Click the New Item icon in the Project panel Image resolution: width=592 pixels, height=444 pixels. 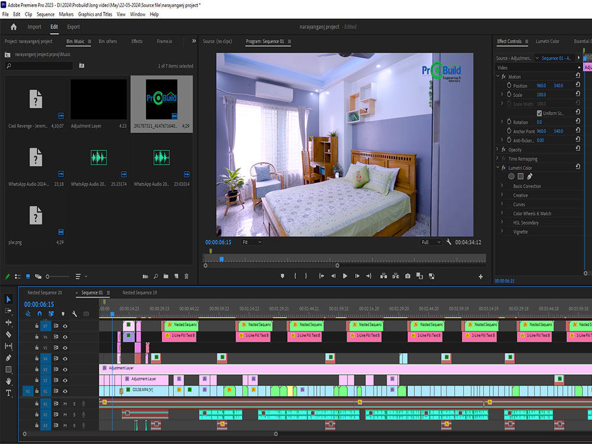click(176, 276)
